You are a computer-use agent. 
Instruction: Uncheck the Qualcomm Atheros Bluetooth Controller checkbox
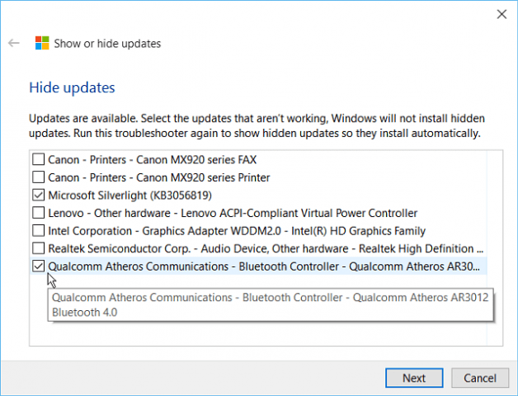[x=38, y=266]
